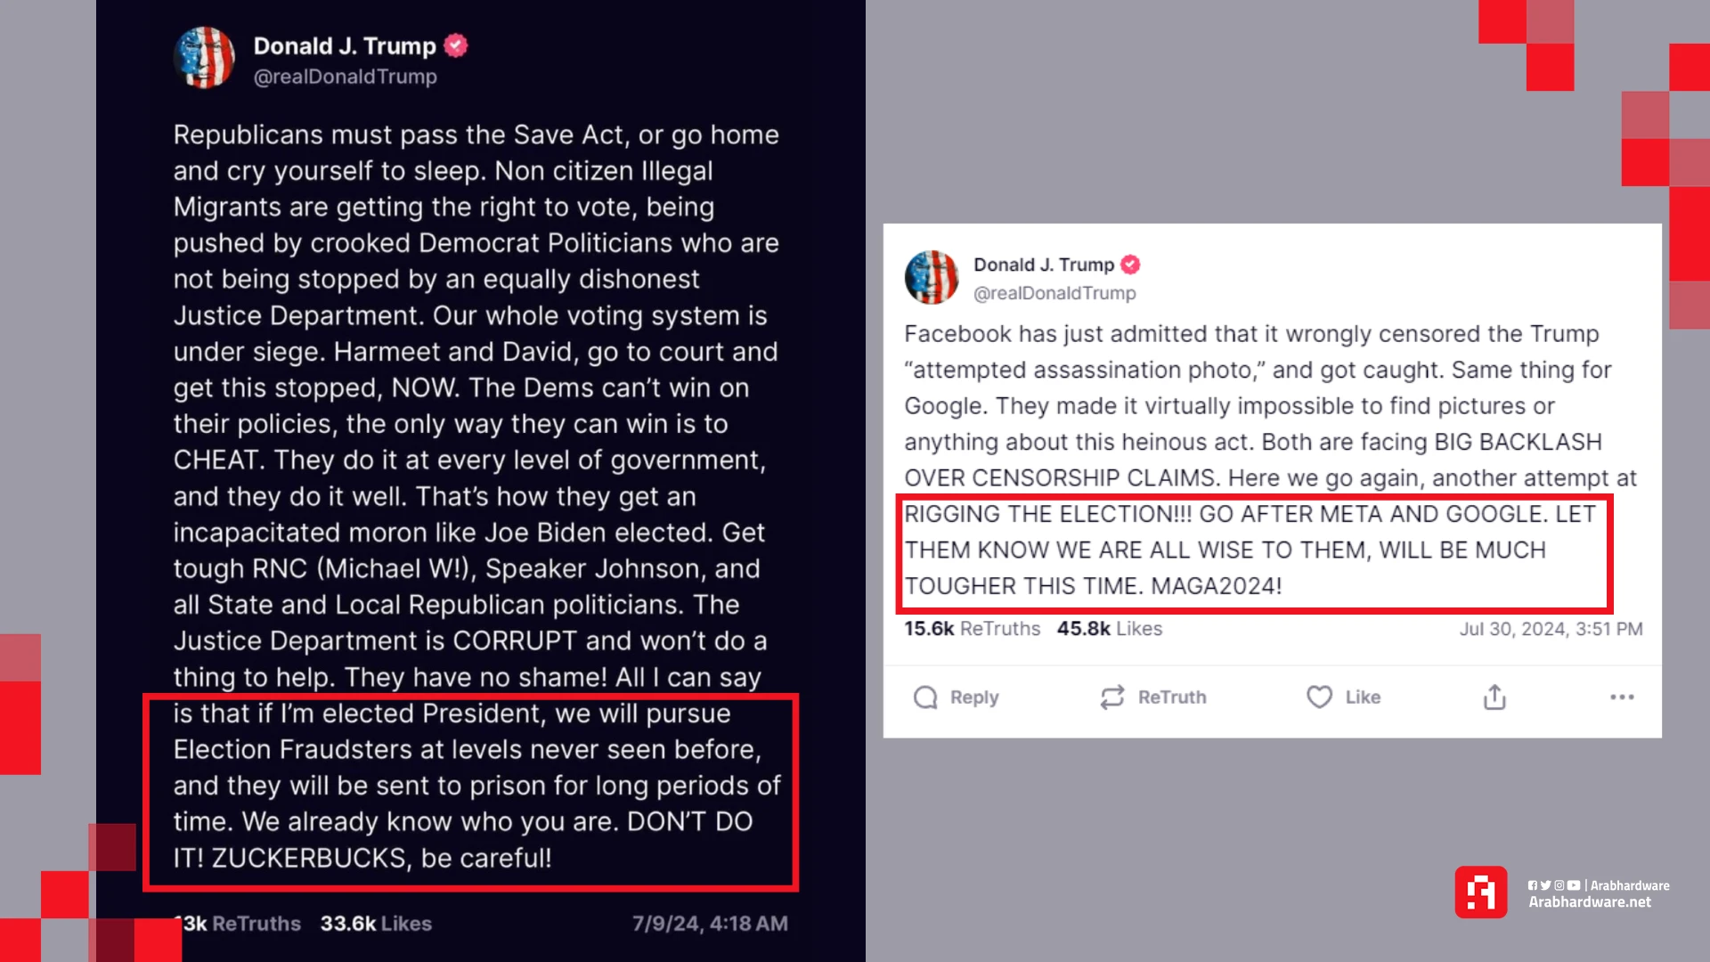The height and width of the screenshot is (962, 1710).
Task: Click the 33.6k Likes count on left post
Action: click(376, 924)
